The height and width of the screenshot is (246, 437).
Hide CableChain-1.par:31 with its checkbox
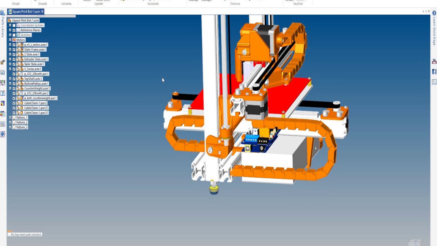coord(14,112)
